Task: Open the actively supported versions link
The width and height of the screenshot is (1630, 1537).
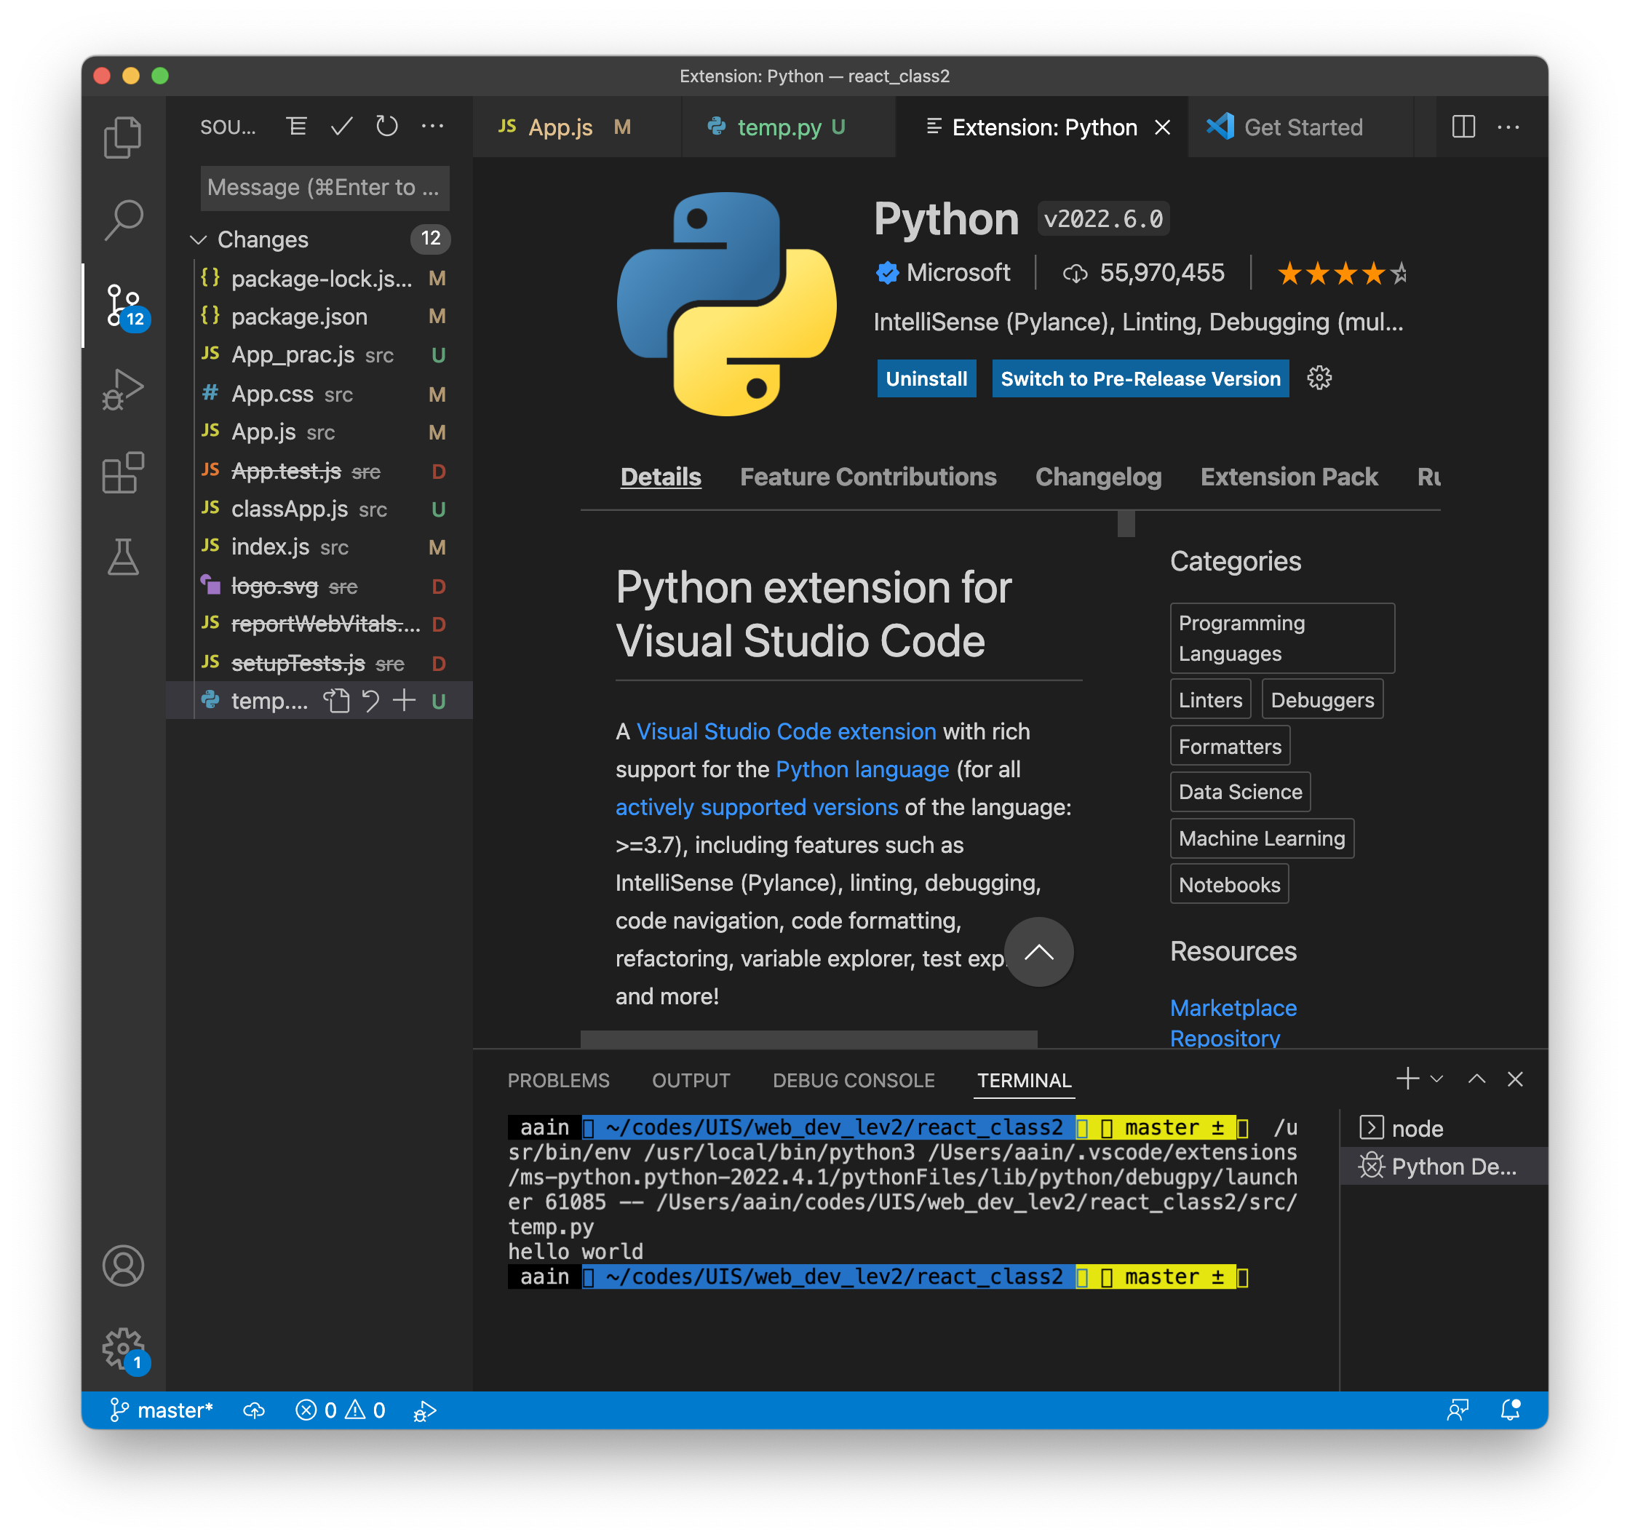Action: pyautogui.click(x=757, y=806)
